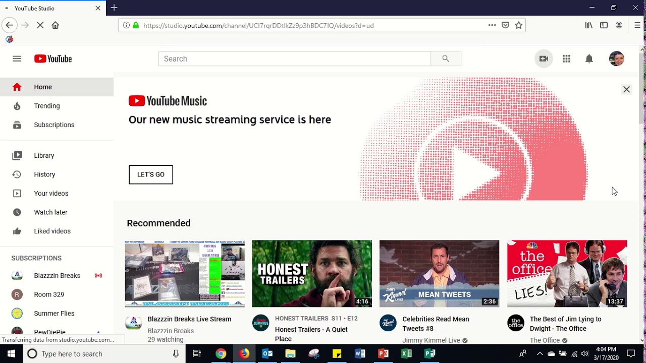646x363 pixels.
Task: Open Summer Flies subscription channel
Action: click(x=57, y=313)
